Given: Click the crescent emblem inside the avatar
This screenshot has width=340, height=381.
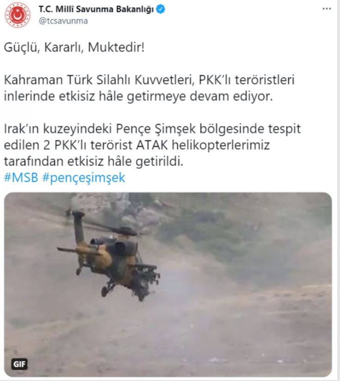Looking at the screenshot, I should (x=18, y=15).
